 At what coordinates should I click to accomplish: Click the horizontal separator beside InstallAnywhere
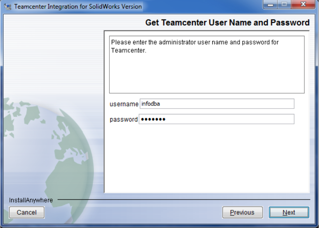click(x=184, y=199)
